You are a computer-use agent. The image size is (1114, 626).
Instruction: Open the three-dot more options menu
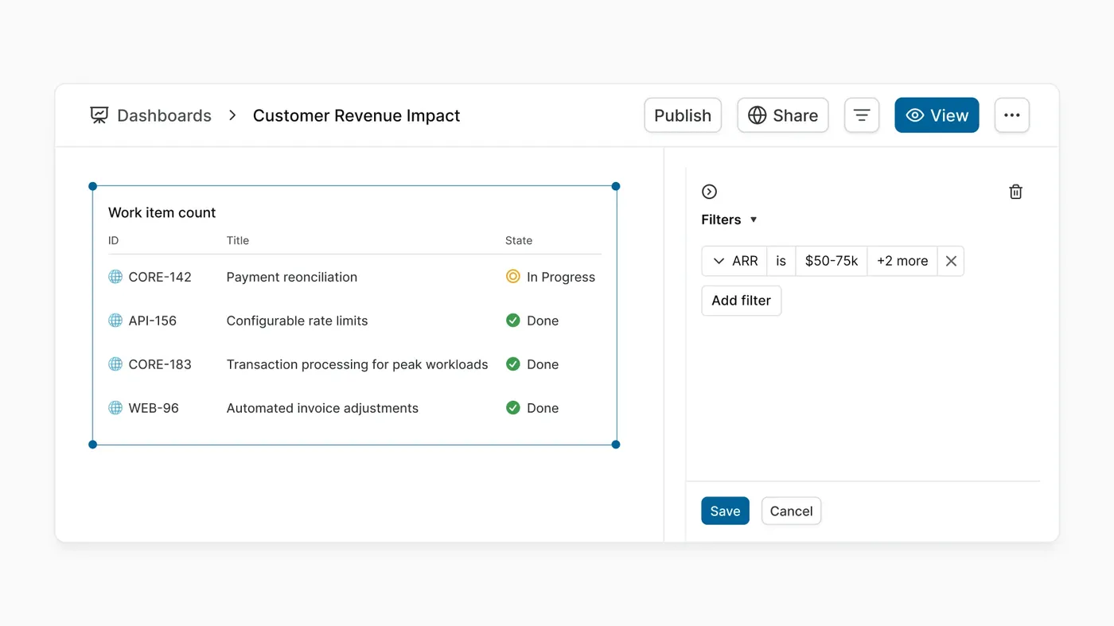[1012, 115]
